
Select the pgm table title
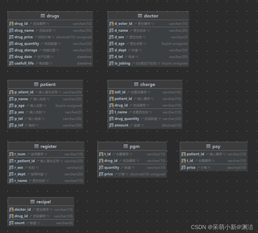pos(135,147)
